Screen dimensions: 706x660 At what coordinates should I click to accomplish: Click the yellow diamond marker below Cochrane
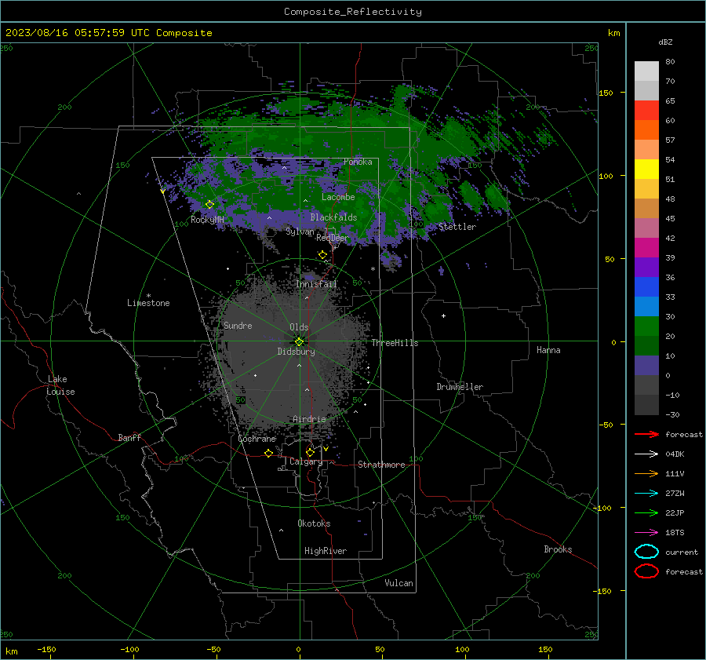pos(269,454)
